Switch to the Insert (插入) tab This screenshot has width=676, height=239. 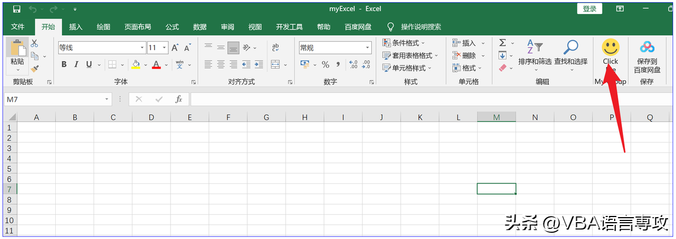pyautogui.click(x=75, y=27)
